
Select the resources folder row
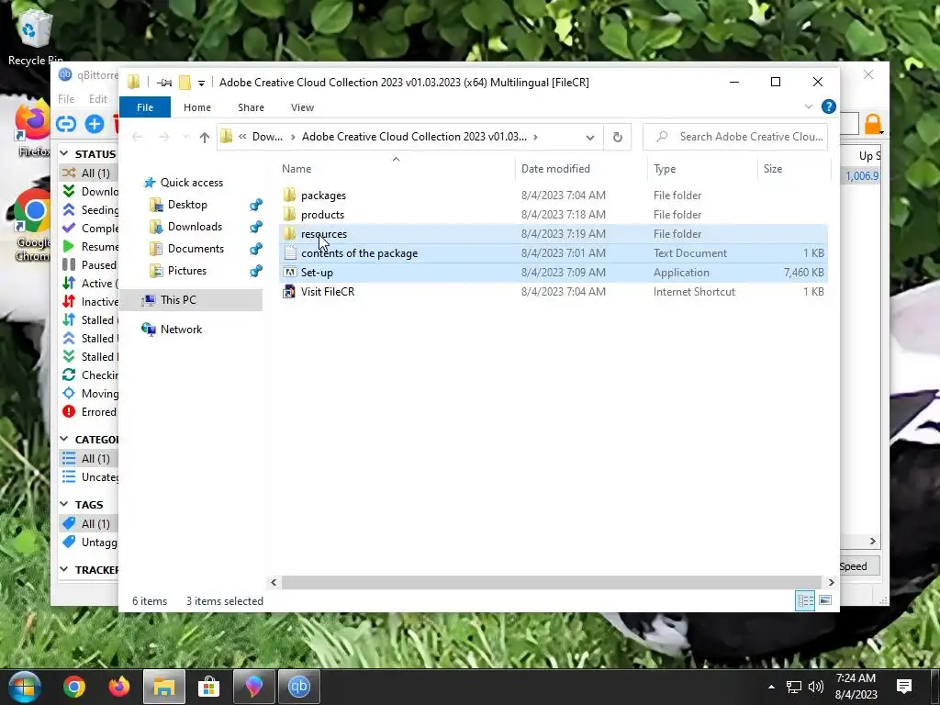coord(554,234)
